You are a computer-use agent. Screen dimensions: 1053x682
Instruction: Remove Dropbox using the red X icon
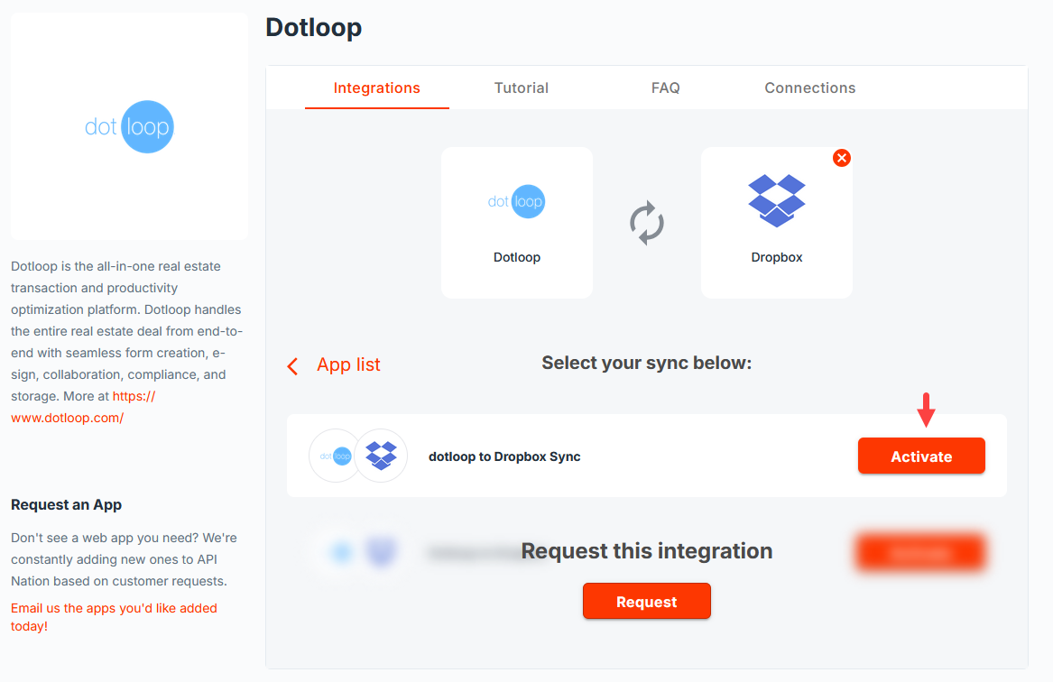click(842, 158)
